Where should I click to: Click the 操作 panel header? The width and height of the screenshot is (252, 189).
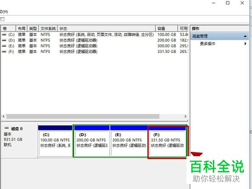219,29
